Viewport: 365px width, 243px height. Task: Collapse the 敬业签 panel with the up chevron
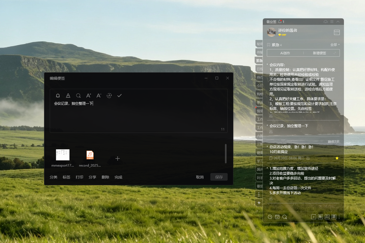coord(338,22)
